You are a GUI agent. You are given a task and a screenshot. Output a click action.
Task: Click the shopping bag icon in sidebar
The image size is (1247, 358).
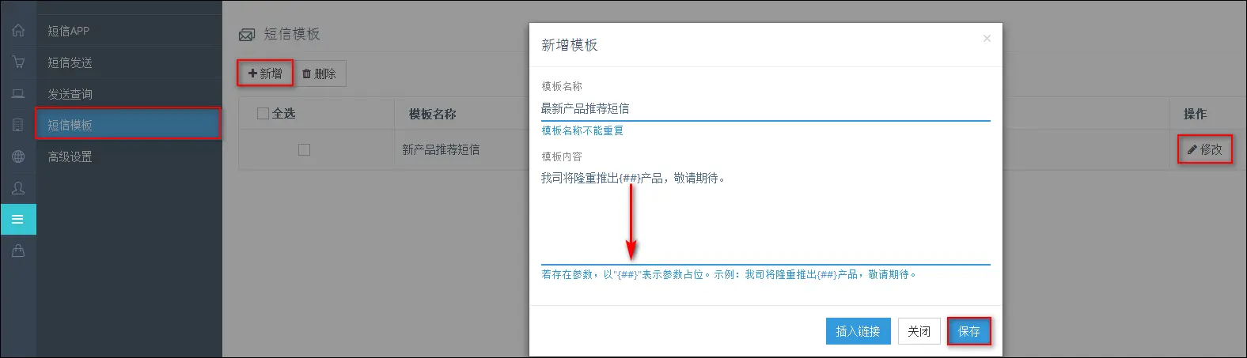[x=17, y=251]
